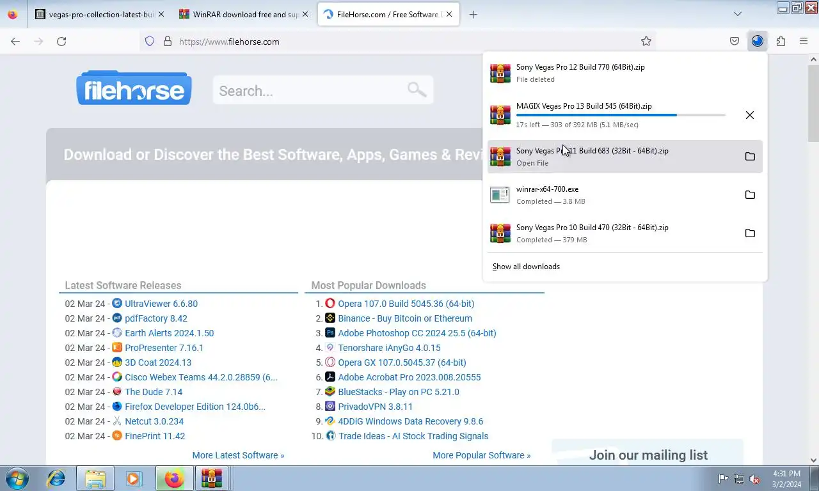Select the Sony Vegas Pro 12 deleted entry
The image size is (819, 491).
click(x=625, y=73)
